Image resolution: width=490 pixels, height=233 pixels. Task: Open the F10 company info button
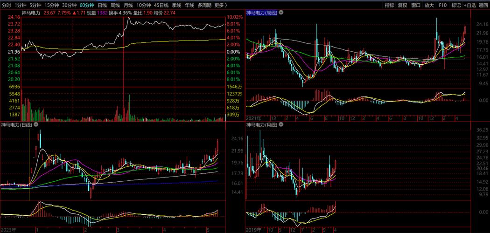click(x=442, y=5)
